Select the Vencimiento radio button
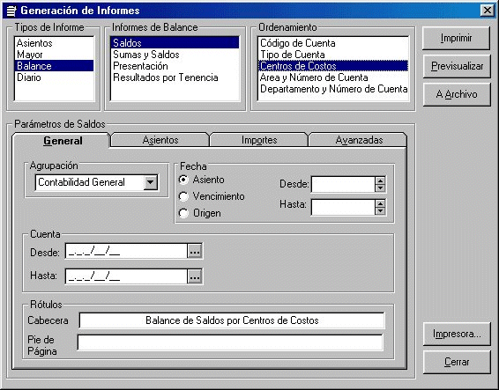Viewport: 499px width, 390px height. [183, 196]
